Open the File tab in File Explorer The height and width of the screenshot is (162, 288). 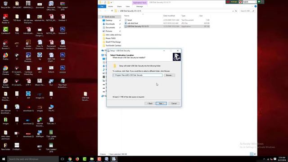coord(102,6)
